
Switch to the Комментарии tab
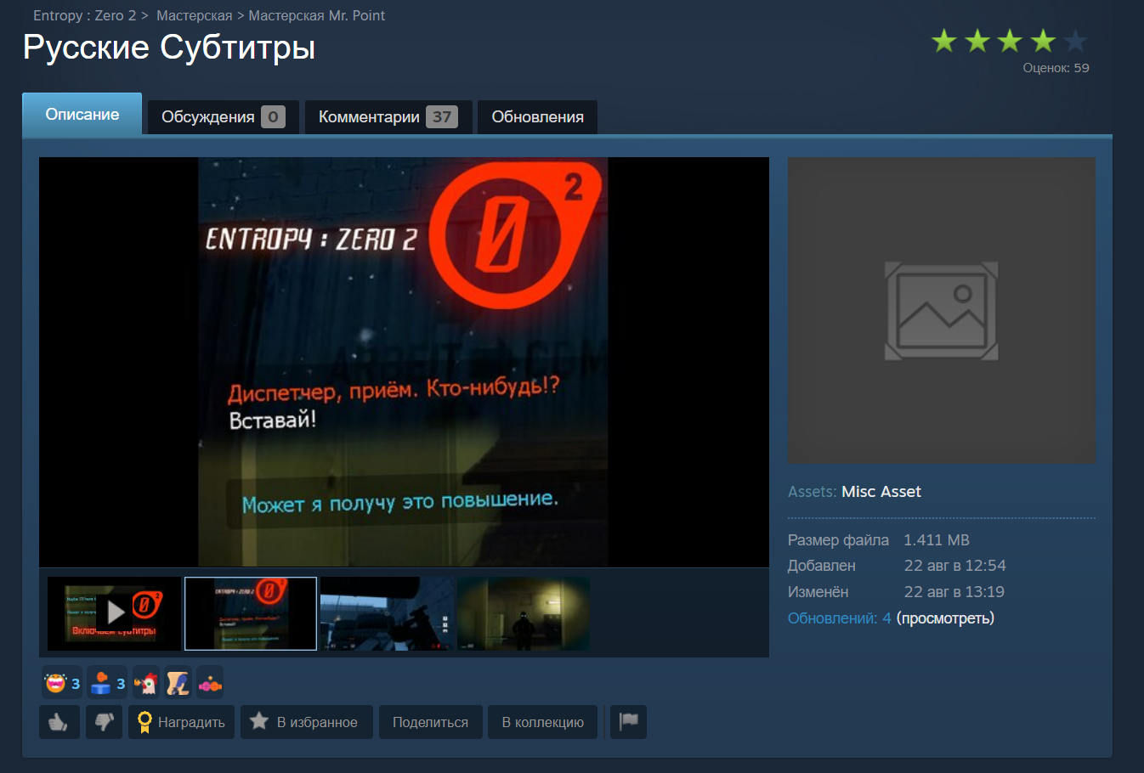pos(388,117)
